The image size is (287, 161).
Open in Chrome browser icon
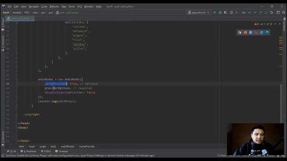click(x=239, y=33)
